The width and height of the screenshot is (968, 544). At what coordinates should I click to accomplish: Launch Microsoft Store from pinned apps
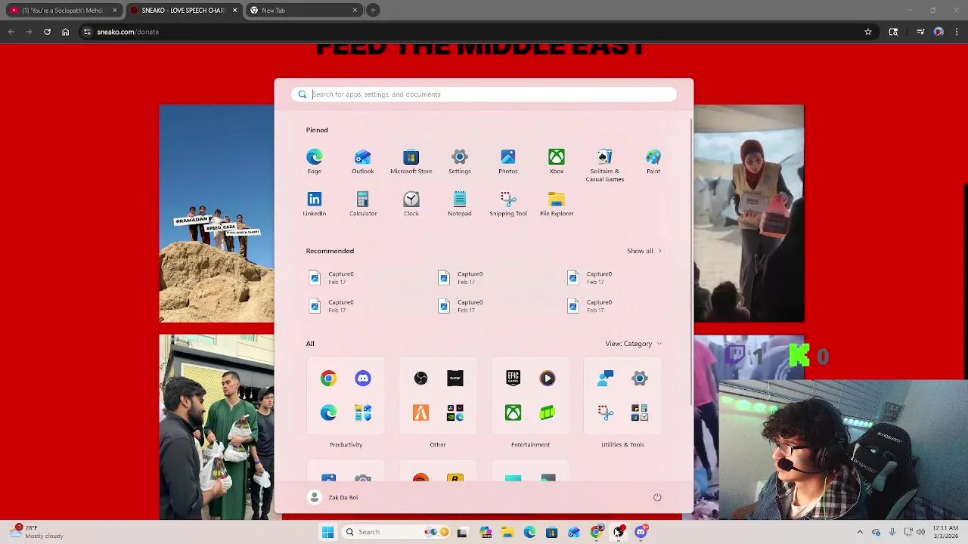click(411, 162)
